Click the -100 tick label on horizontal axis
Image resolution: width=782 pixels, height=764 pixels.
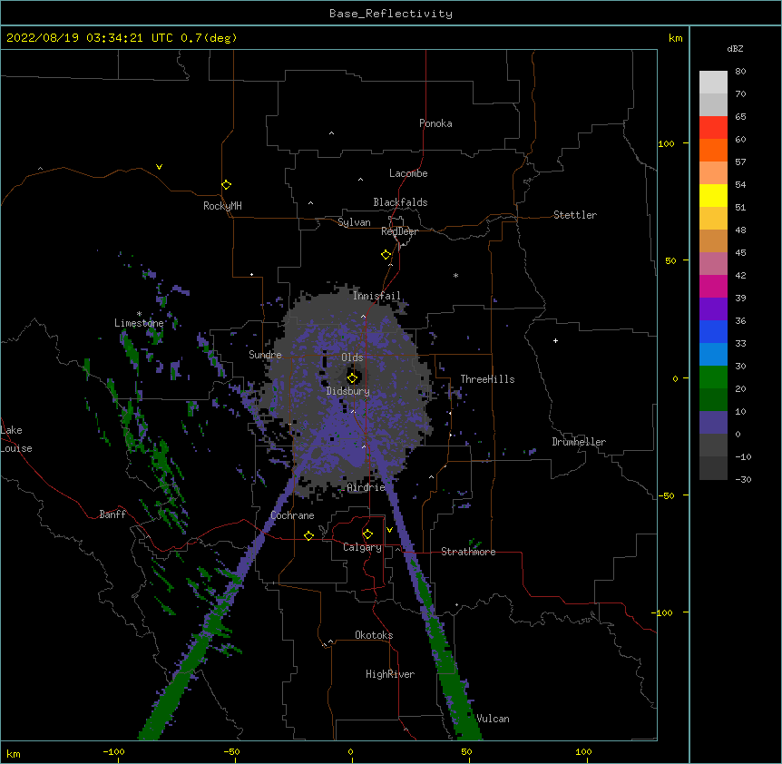pos(113,751)
